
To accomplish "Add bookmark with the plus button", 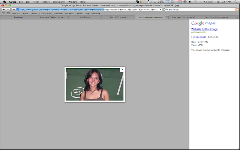I will pyautogui.click(x=14, y=9).
